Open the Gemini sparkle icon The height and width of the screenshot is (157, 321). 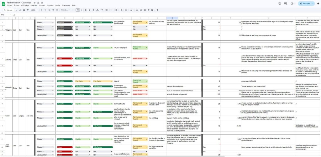[318, 3]
